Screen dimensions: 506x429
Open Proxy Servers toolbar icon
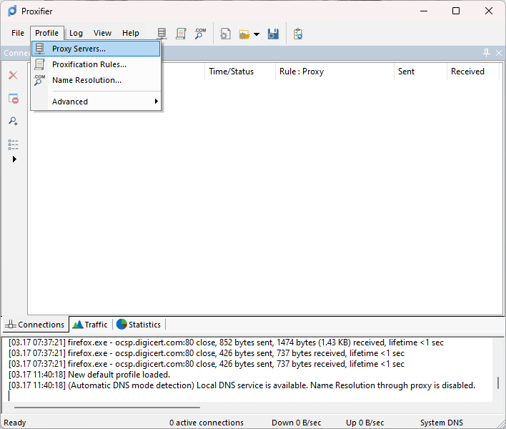click(x=162, y=34)
